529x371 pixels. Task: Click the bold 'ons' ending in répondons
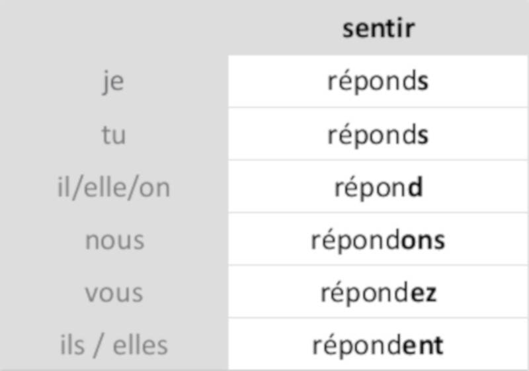[423, 241]
